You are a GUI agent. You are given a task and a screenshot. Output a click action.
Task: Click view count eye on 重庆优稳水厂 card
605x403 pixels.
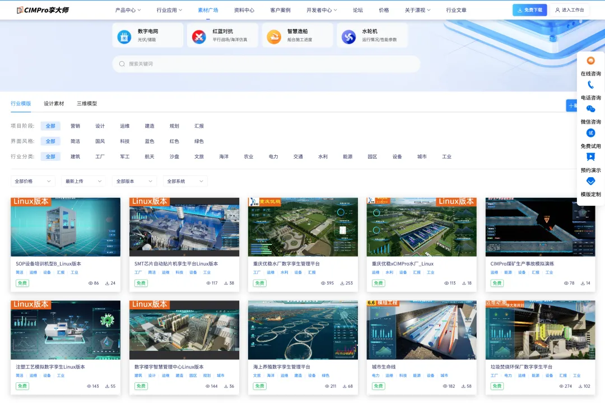323,283
